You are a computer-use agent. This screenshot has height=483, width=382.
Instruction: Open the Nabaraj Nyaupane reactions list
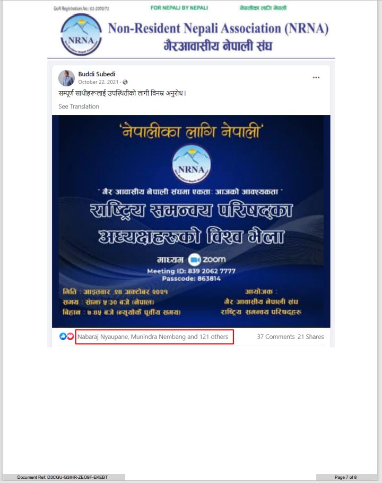click(153, 337)
